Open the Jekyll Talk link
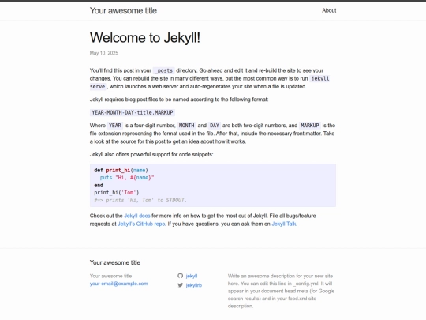This screenshot has width=426, height=320. (x=284, y=224)
